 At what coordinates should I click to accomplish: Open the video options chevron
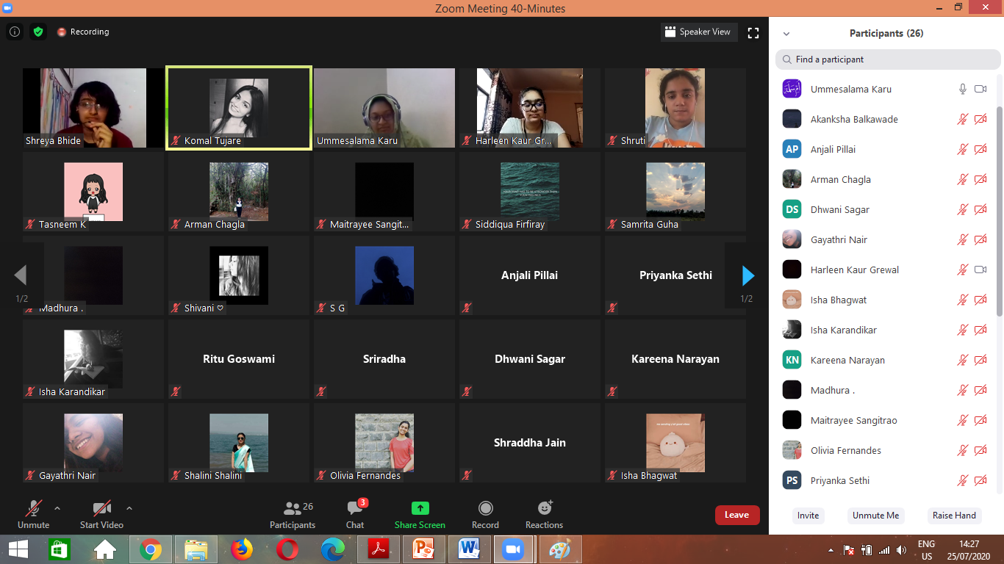click(x=128, y=507)
